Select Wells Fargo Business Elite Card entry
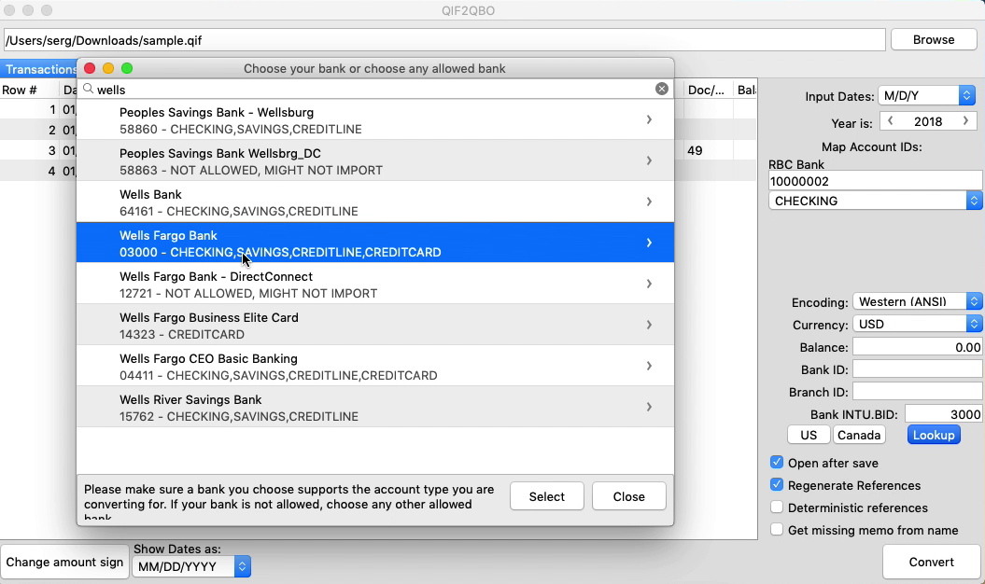Screen dimensions: 985x584 click(375, 325)
